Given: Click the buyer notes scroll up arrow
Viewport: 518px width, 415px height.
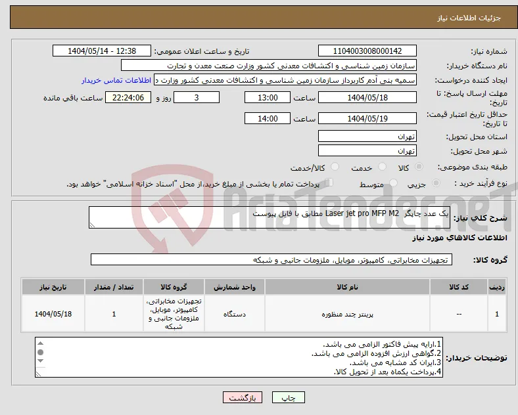Looking at the screenshot, I should (x=40, y=343).
